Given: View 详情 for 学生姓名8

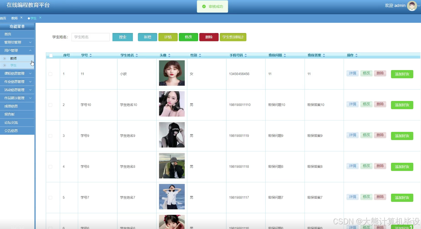Looking at the screenshot, I should pos(352,166).
